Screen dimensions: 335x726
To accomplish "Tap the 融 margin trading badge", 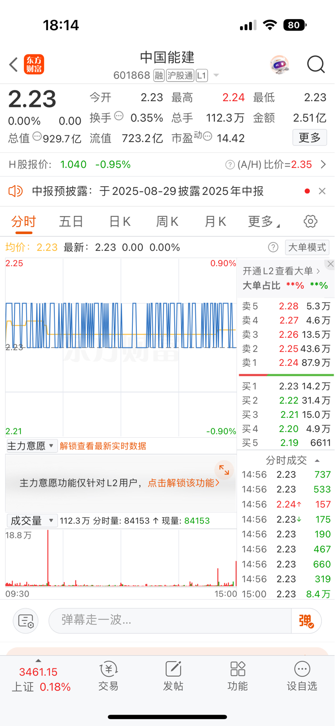I will [159, 75].
